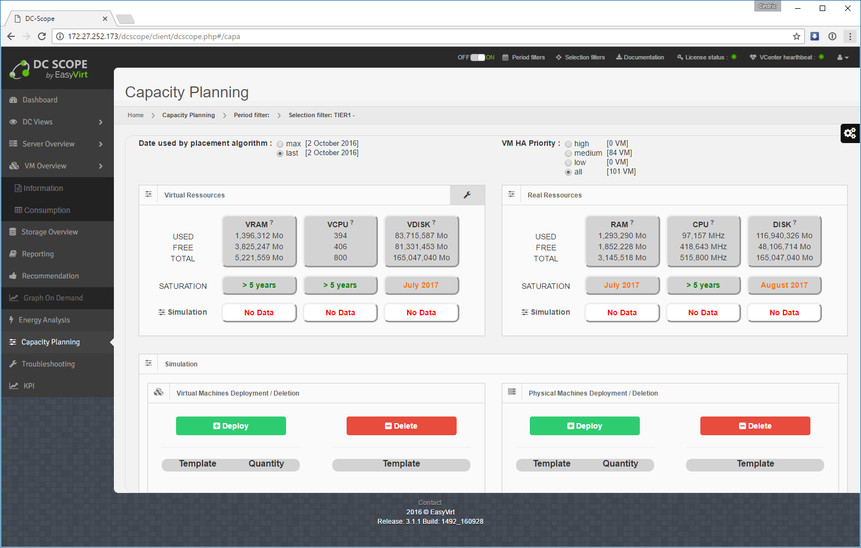
Task: Reload the page in the browser
Action: tap(42, 36)
